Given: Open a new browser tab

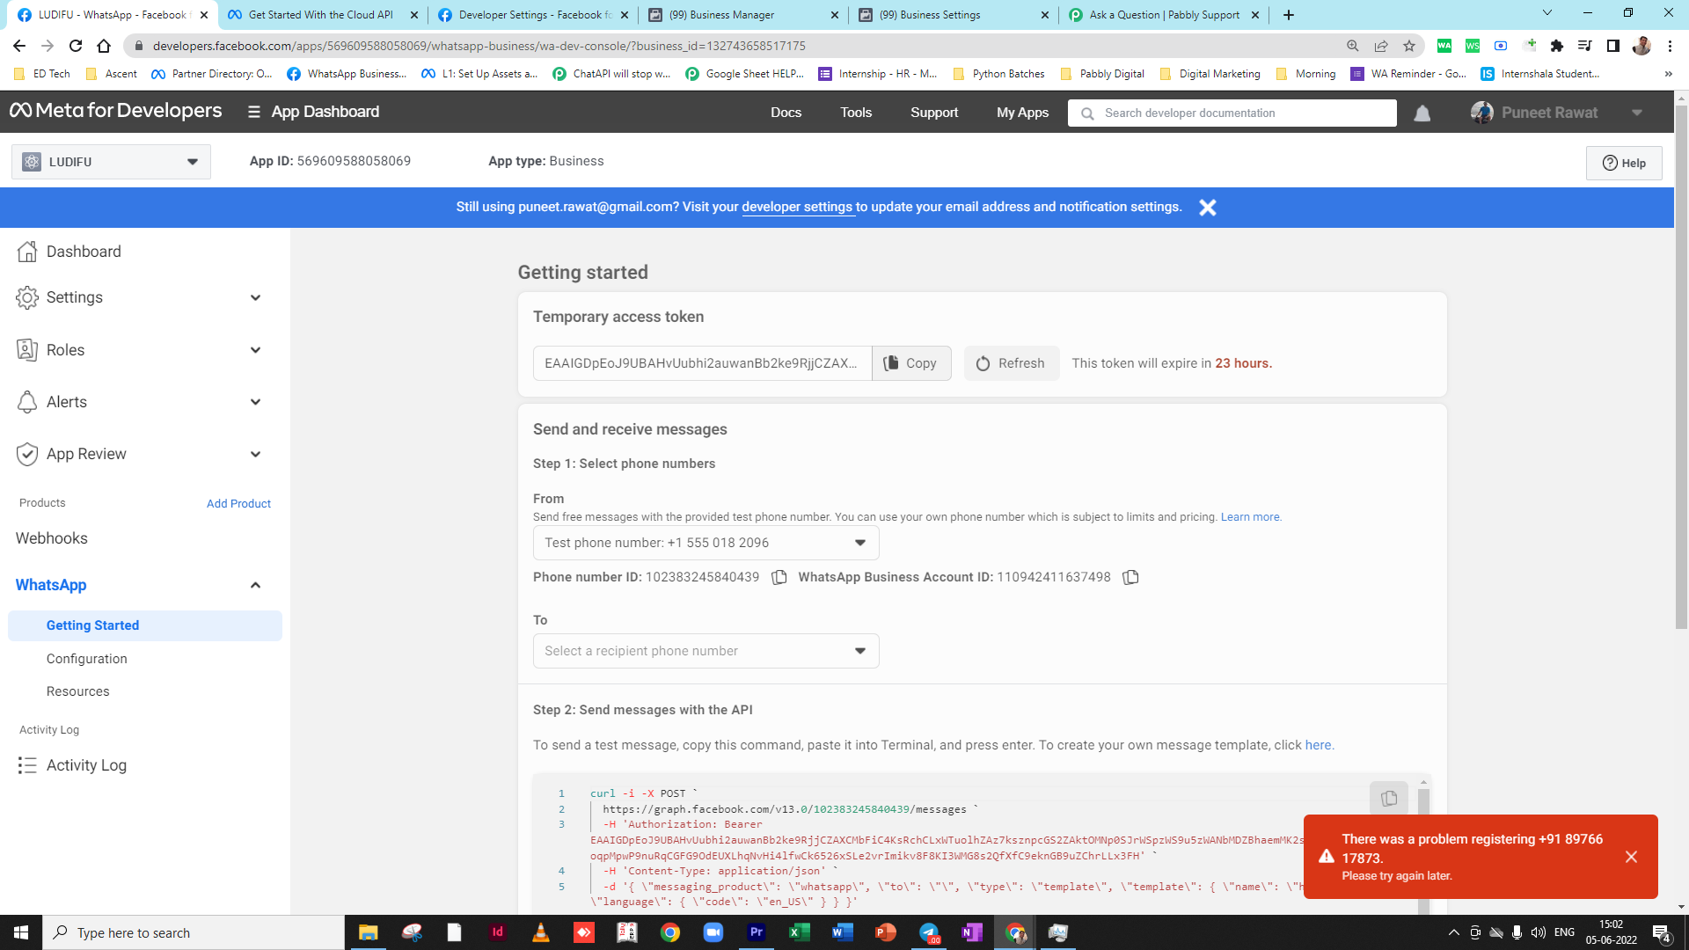Looking at the screenshot, I should click(x=1288, y=15).
